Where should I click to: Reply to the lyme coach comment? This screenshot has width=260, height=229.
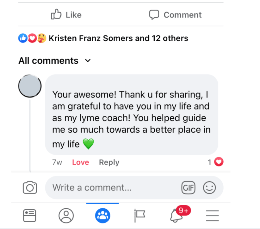109,162
